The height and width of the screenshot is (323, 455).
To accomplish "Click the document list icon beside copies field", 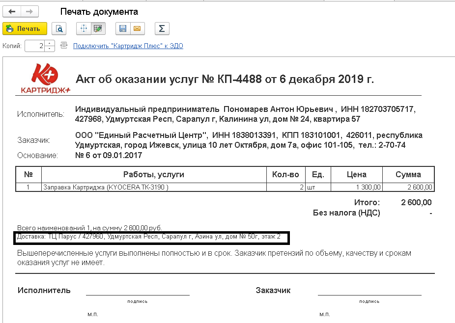I will (63, 46).
